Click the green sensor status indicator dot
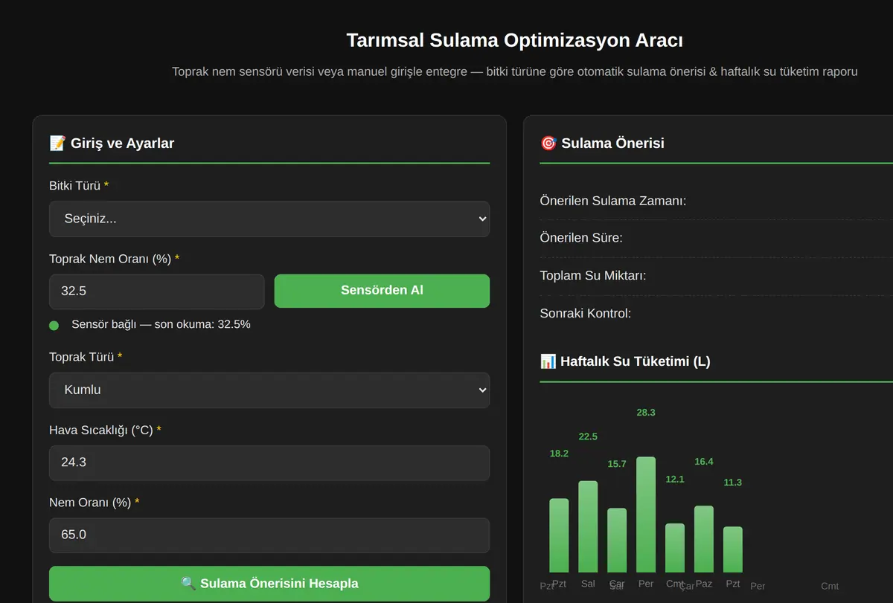Viewport: 893px width, 603px height. 54,326
